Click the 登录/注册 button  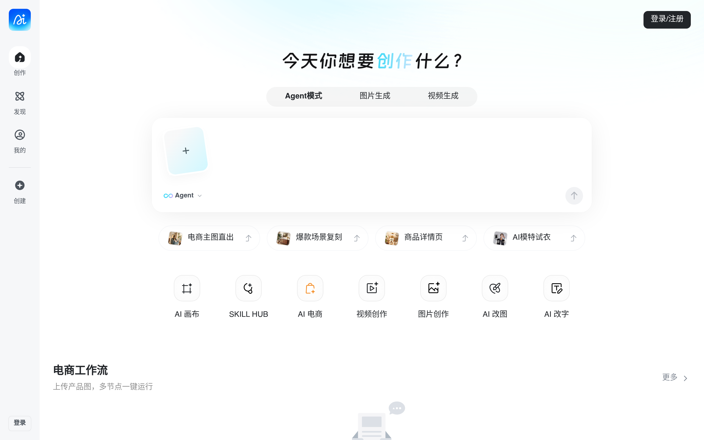[x=667, y=20]
